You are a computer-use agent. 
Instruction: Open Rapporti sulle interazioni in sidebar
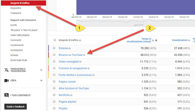[x=23, y=20]
